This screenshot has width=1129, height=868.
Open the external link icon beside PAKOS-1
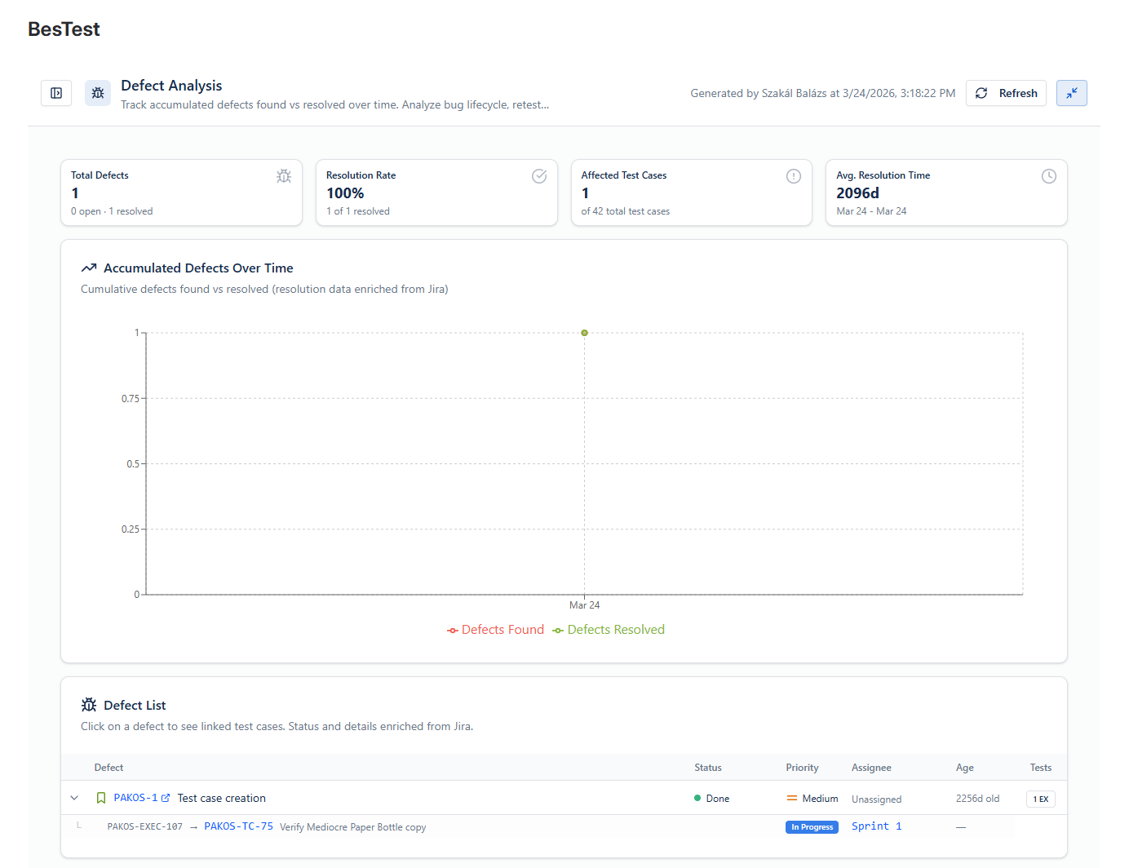[166, 798]
